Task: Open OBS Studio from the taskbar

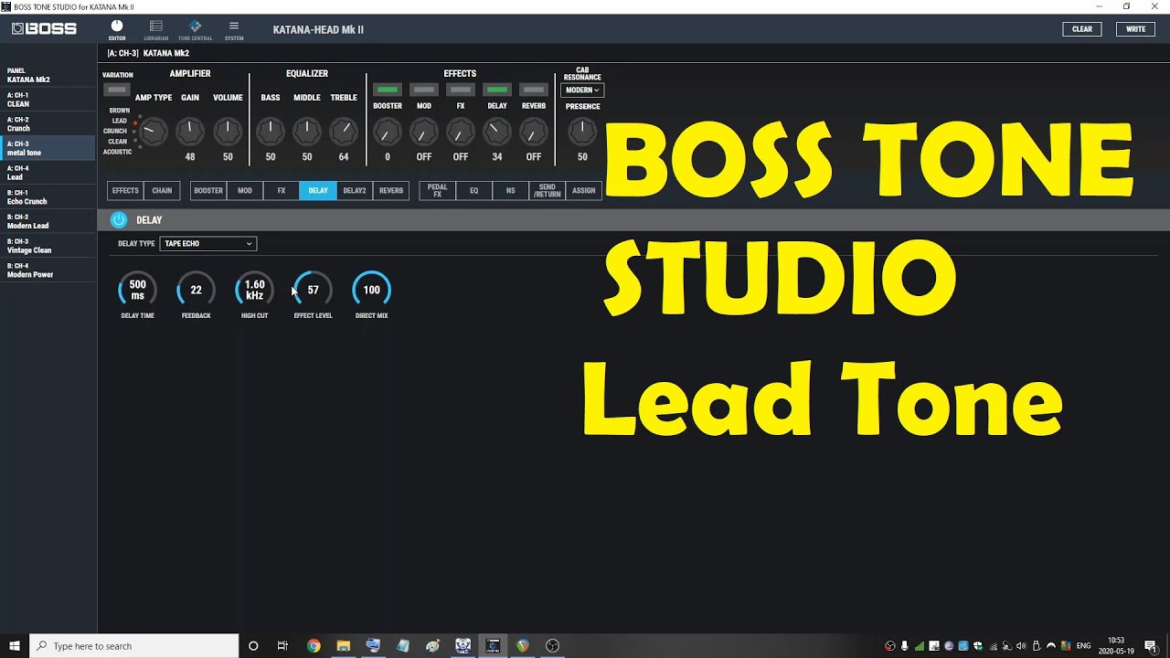Action: tap(552, 645)
